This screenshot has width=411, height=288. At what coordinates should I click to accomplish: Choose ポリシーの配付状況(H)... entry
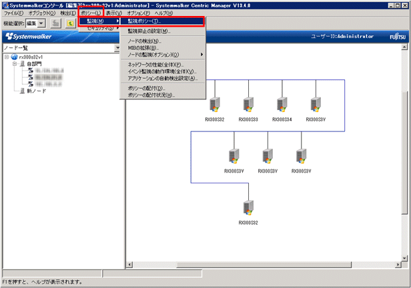click(x=163, y=95)
